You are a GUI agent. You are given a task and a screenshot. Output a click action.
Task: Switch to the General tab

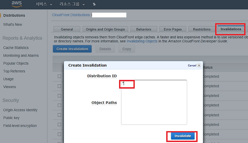coord(67,29)
